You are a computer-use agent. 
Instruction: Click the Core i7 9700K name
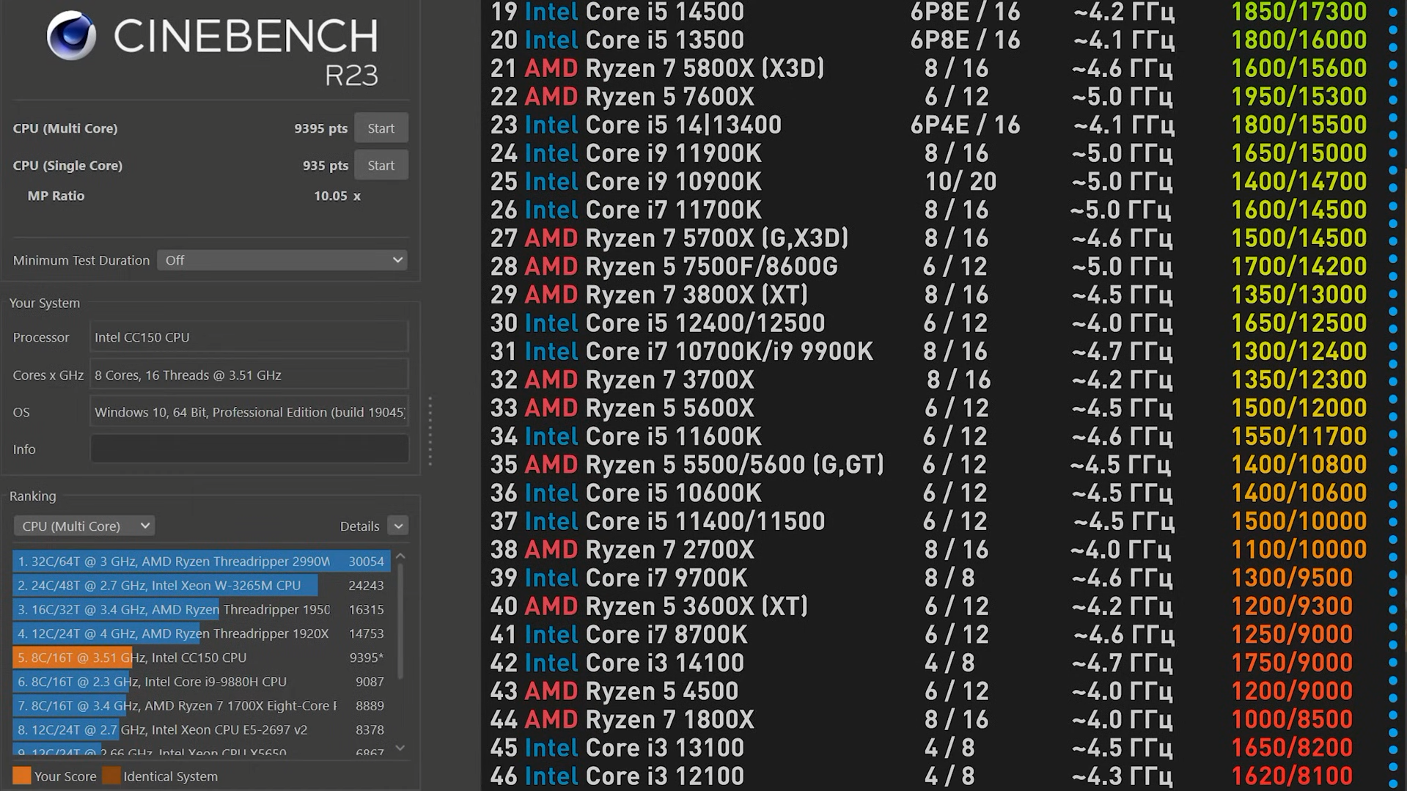click(x=666, y=578)
